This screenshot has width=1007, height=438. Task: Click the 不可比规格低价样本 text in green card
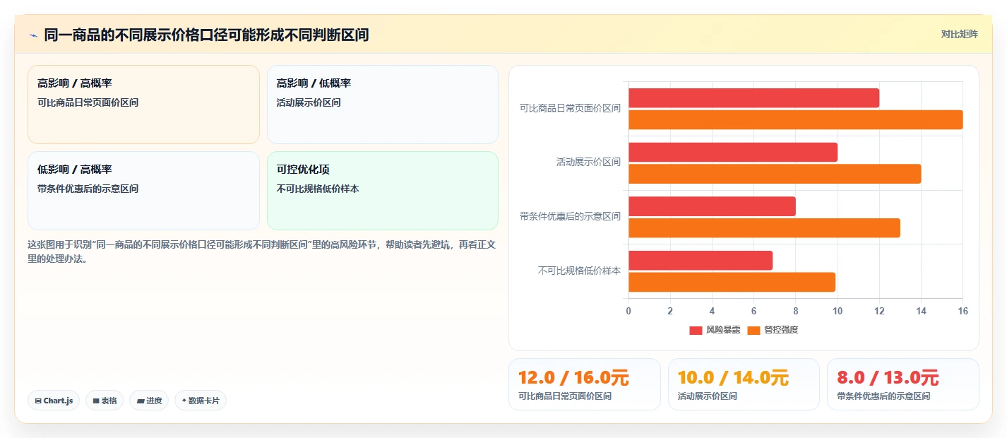tap(318, 189)
